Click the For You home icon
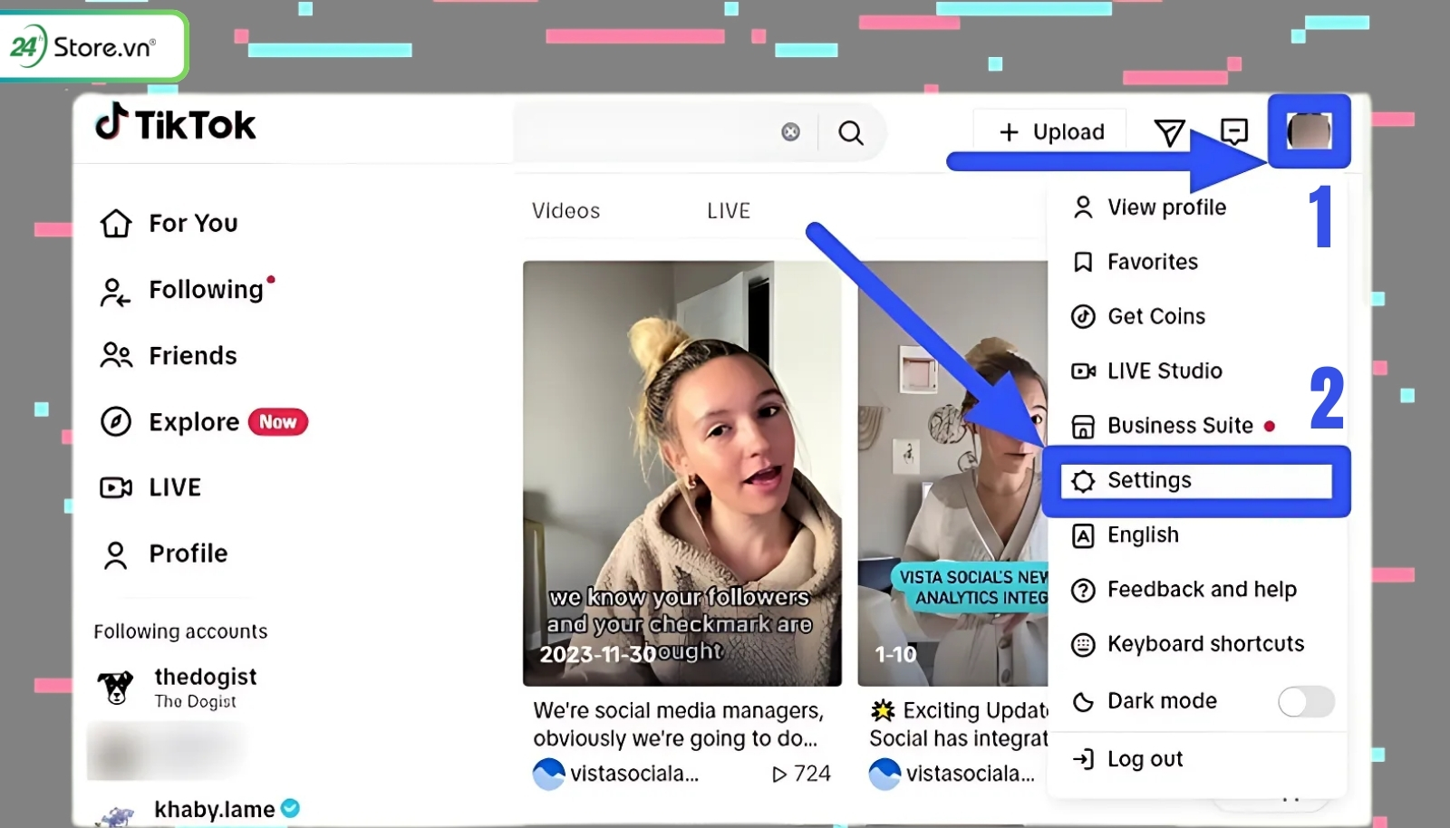Image resolution: width=1450 pixels, height=828 pixels. tap(116, 223)
